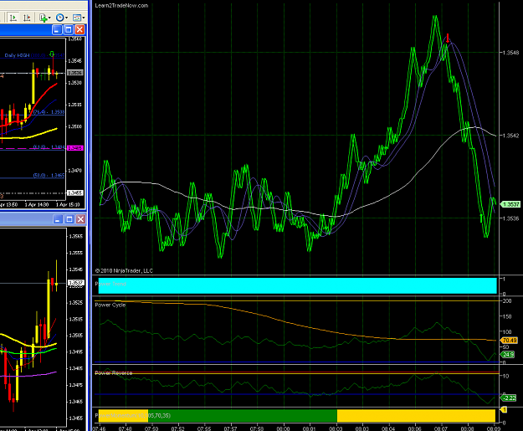Click the PowerMomentum indicator label

133,416
